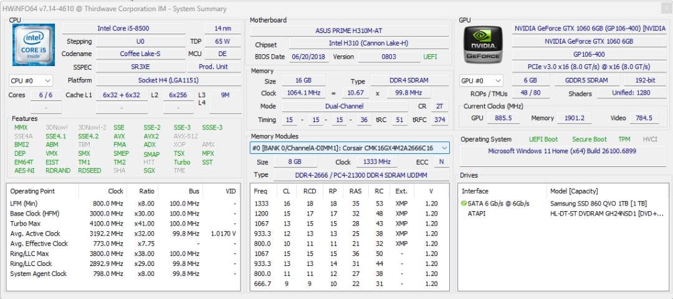Select the HL-DT-ST DVDRAM drive row

click(598, 214)
